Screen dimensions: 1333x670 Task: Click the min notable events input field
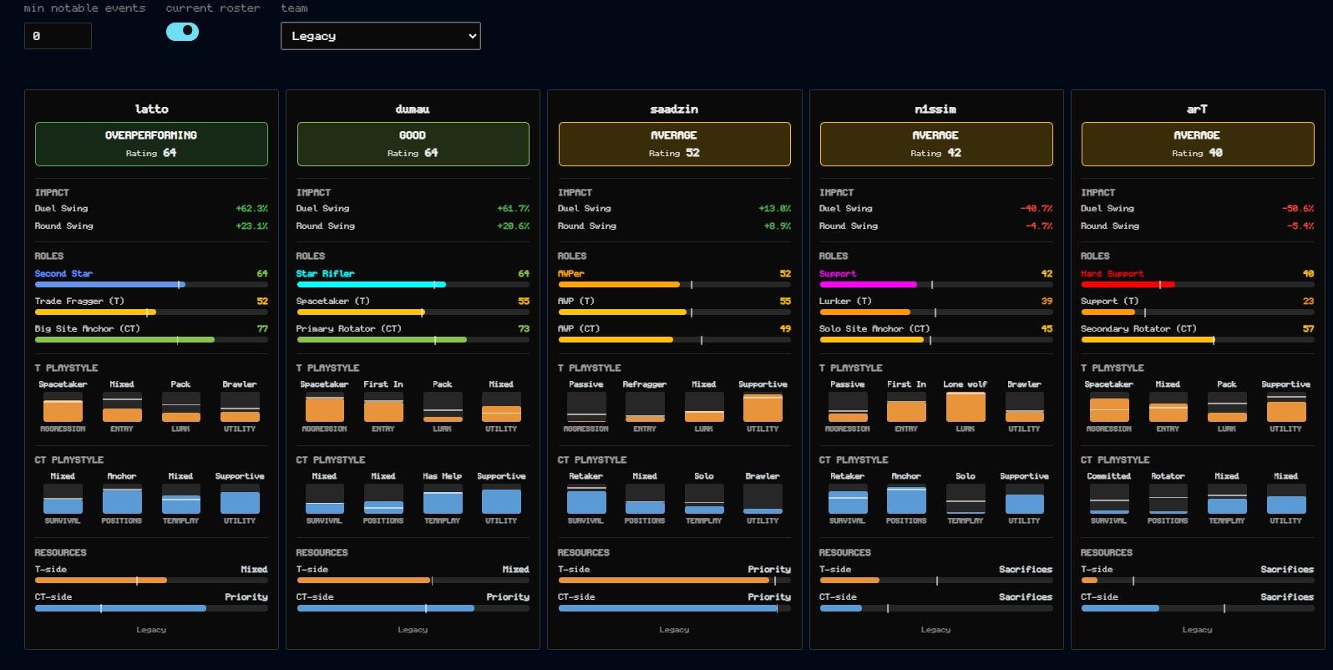(x=58, y=36)
